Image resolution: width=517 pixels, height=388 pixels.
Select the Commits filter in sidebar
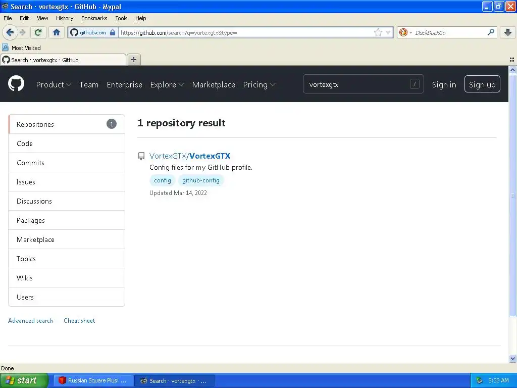coord(67,163)
